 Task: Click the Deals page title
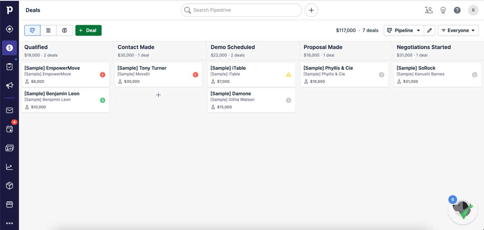coord(33,10)
